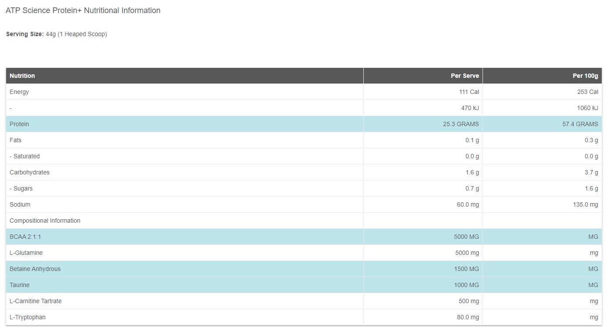Image resolution: width=607 pixels, height=331 pixels.
Task: Select the 'Carbohydrates' row label
Action: click(x=30, y=172)
